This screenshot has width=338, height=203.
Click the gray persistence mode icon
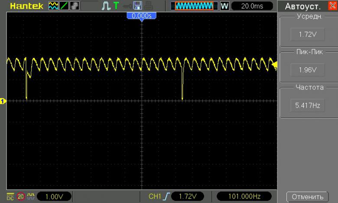tap(75, 6)
